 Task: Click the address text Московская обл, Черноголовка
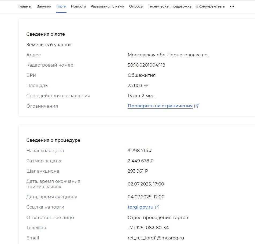[168, 55]
